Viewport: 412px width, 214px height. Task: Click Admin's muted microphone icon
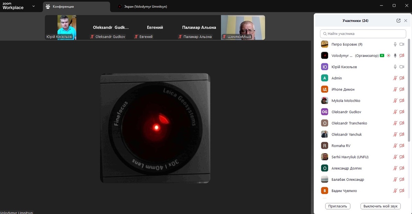pyautogui.click(x=395, y=78)
